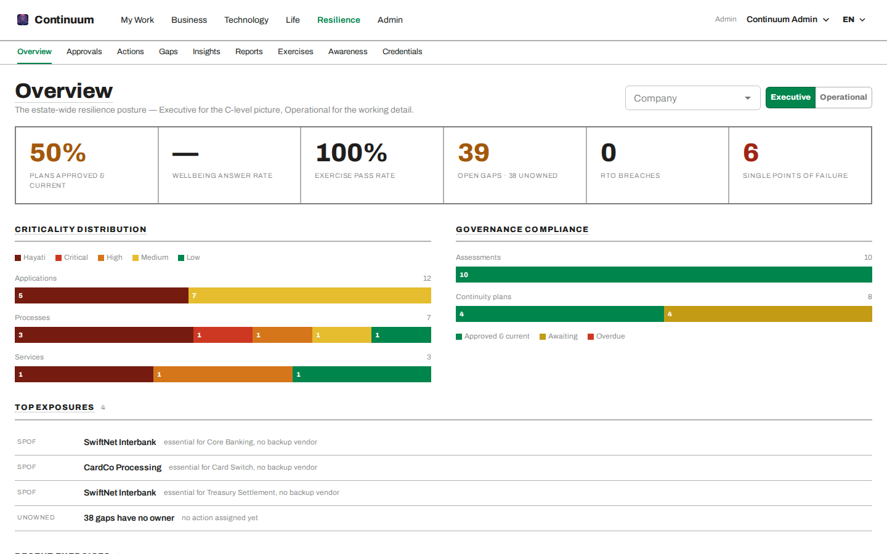The image size is (887, 554).
Task: Open the My Work menu
Action: (137, 20)
